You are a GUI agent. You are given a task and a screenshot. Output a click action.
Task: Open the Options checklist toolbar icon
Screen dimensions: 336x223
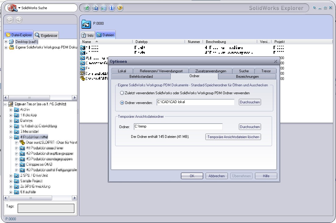[x=103, y=8]
